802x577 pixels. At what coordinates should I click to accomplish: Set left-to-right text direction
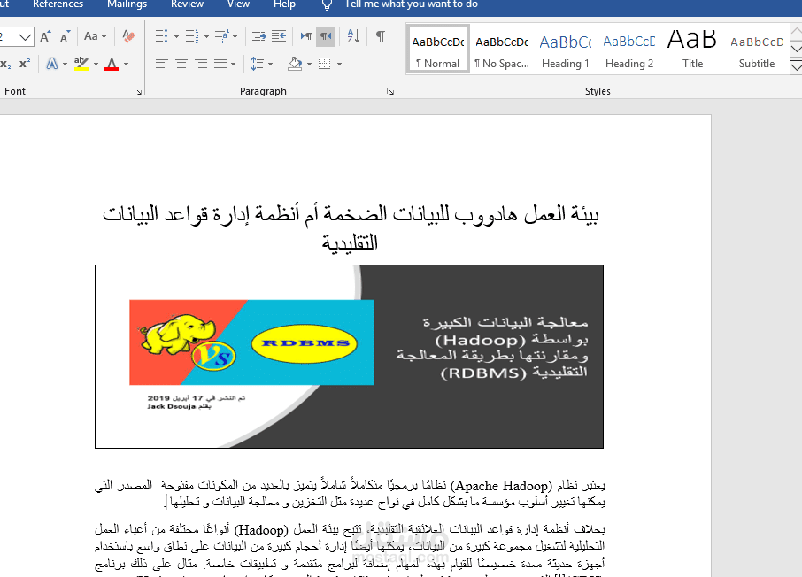point(306,36)
